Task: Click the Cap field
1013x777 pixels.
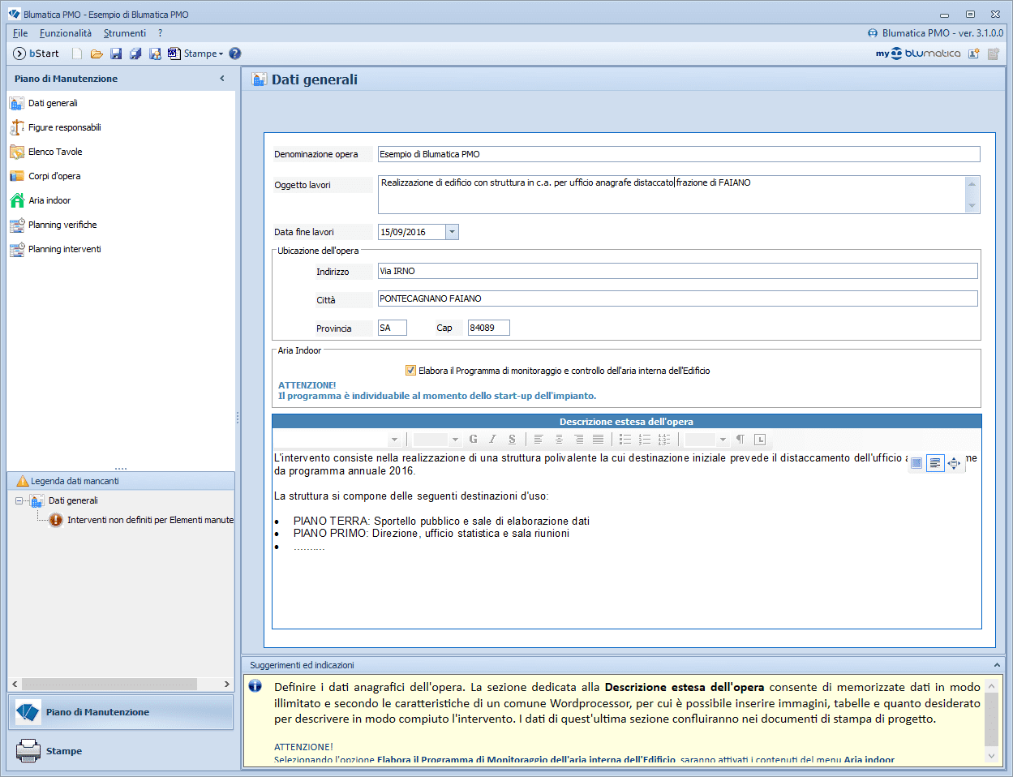Action: pyautogui.click(x=489, y=328)
